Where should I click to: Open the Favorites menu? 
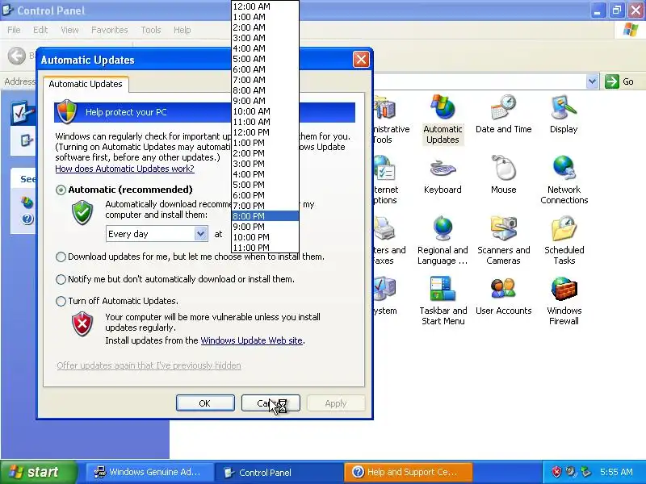click(x=110, y=30)
